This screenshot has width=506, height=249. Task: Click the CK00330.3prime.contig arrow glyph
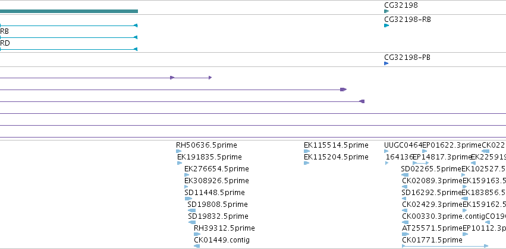pyautogui.click(x=406, y=222)
